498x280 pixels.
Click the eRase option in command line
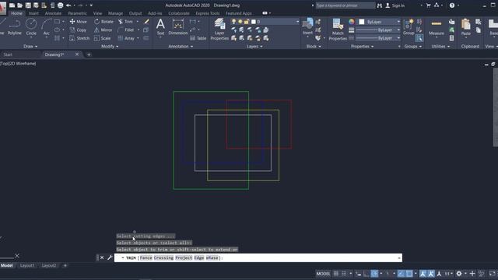coord(212,257)
